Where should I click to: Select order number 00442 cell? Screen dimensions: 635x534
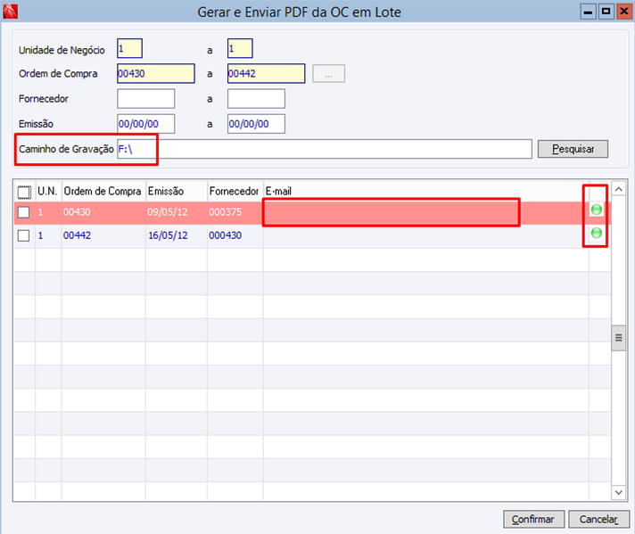103,235
